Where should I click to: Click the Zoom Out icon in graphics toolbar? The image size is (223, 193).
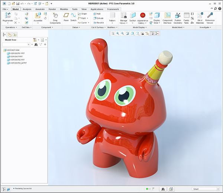122,33
